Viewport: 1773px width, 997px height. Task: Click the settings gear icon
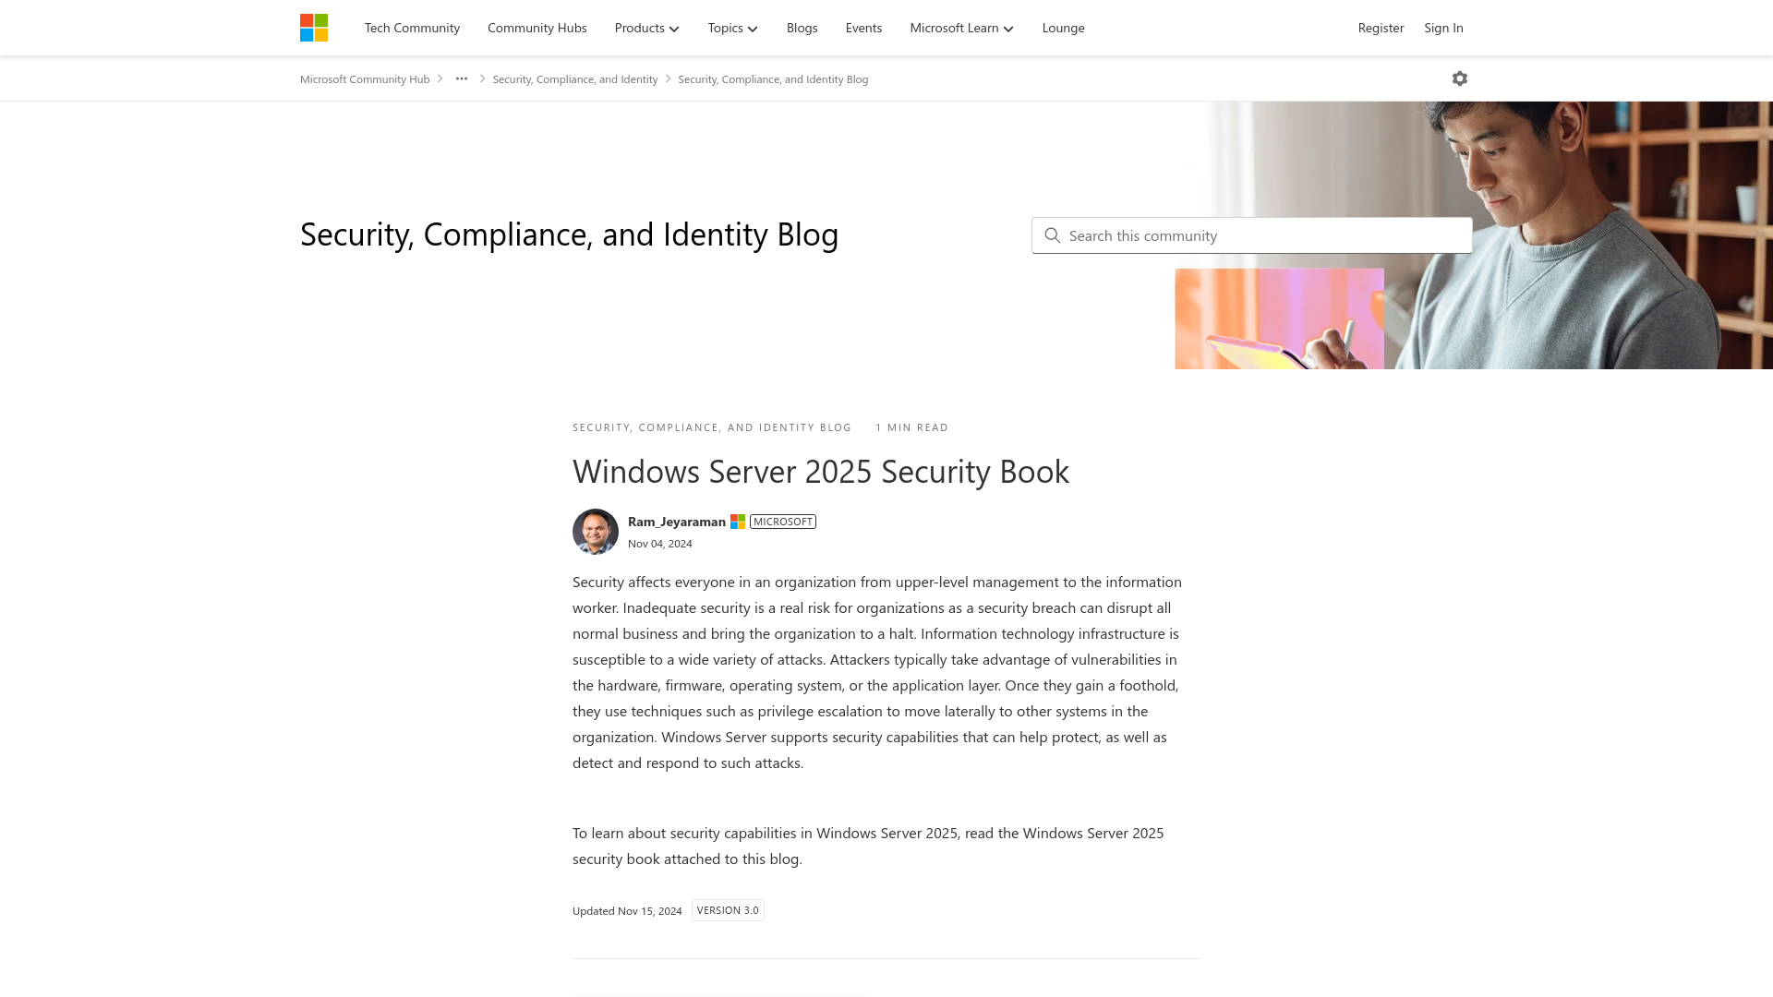(x=1460, y=78)
